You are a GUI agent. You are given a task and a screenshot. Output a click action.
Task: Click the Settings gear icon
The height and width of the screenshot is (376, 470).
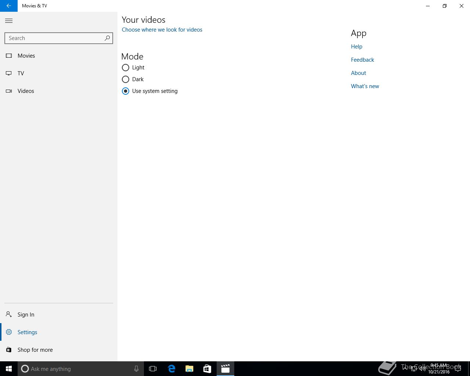(x=9, y=332)
